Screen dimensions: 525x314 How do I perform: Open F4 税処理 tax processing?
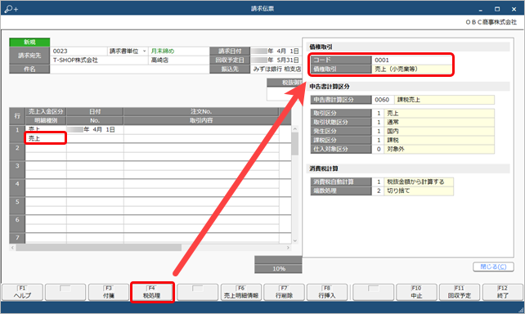[151, 292]
